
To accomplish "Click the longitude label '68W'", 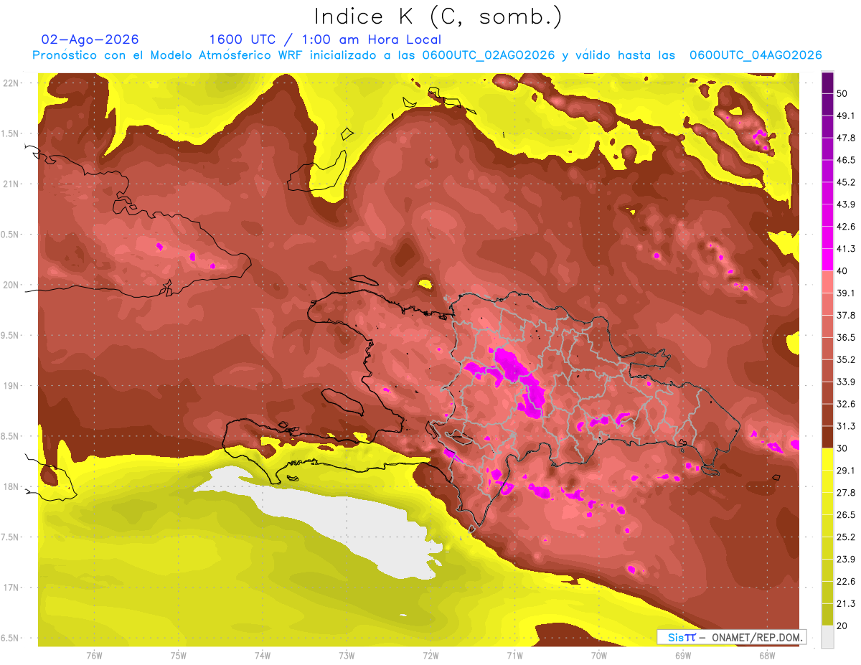I will (767, 656).
